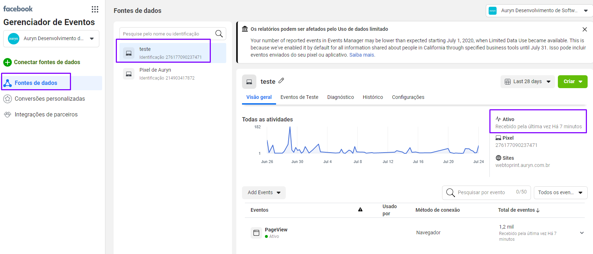Select the Pixel de Auryn data source
Image resolution: width=593 pixels, height=254 pixels.
click(173, 74)
